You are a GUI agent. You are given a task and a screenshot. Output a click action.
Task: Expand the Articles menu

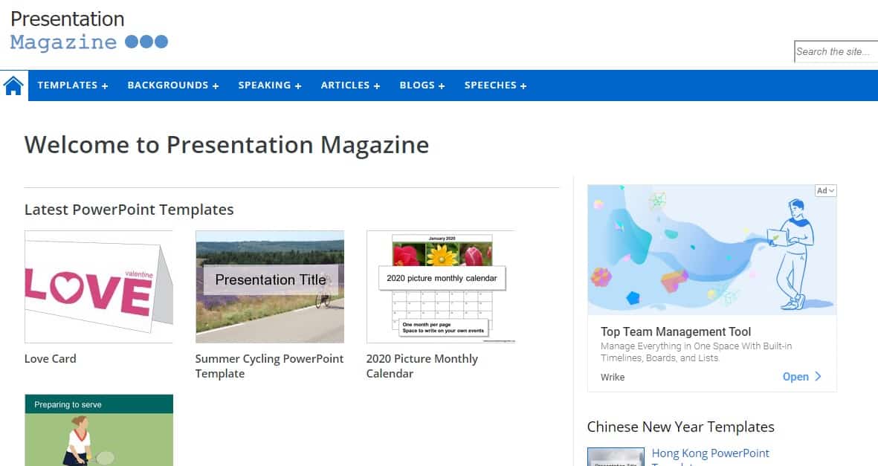(x=350, y=85)
